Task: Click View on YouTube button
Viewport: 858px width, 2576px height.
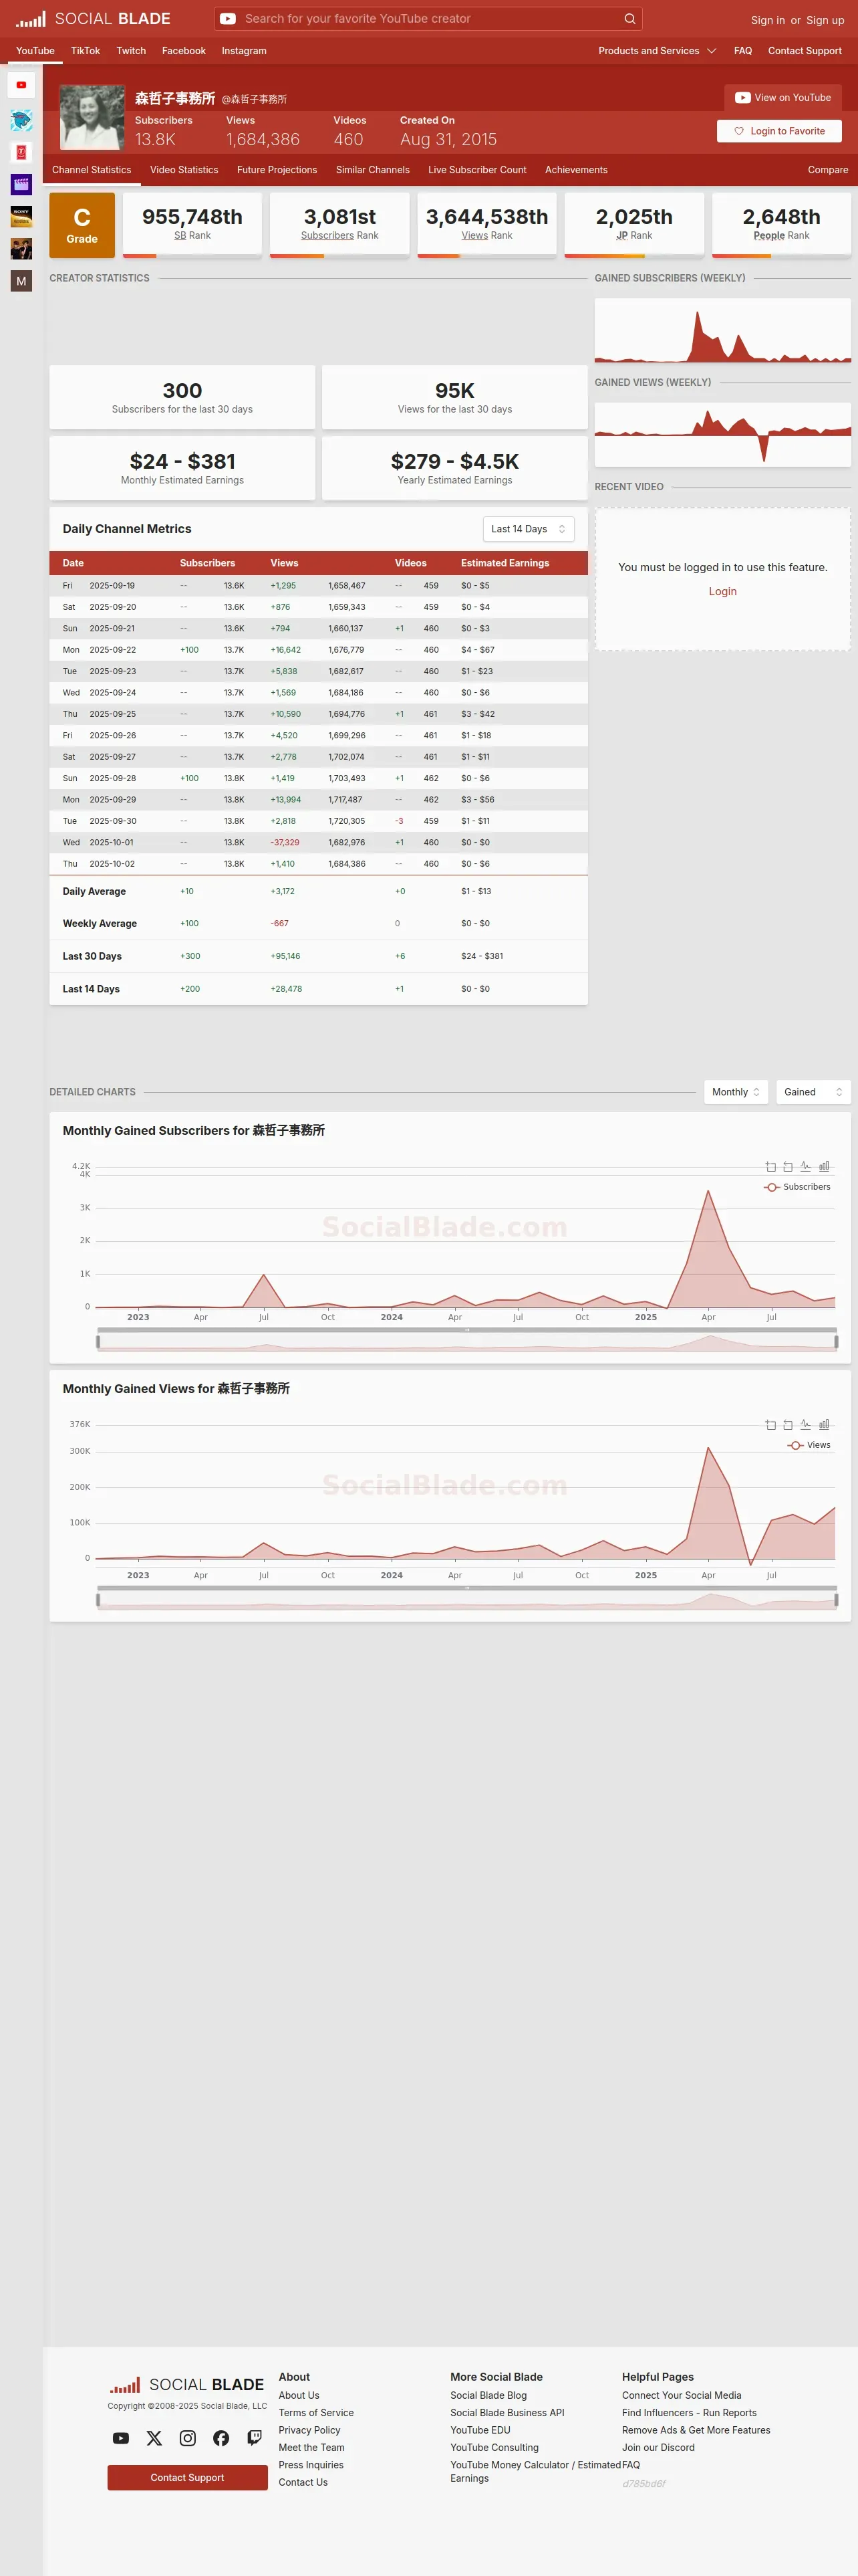Action: [783, 98]
